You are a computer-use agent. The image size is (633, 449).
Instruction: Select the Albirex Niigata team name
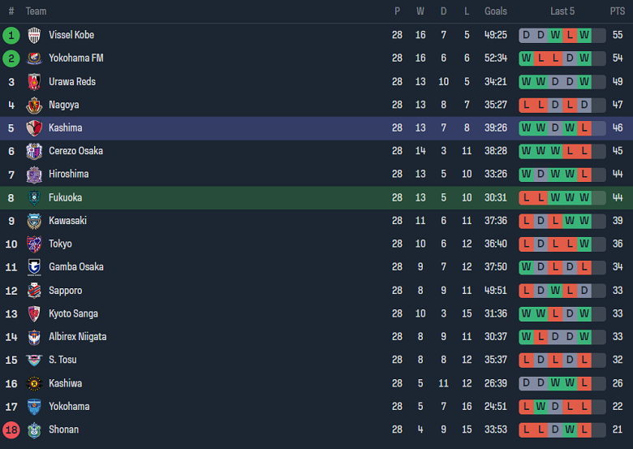tap(77, 337)
